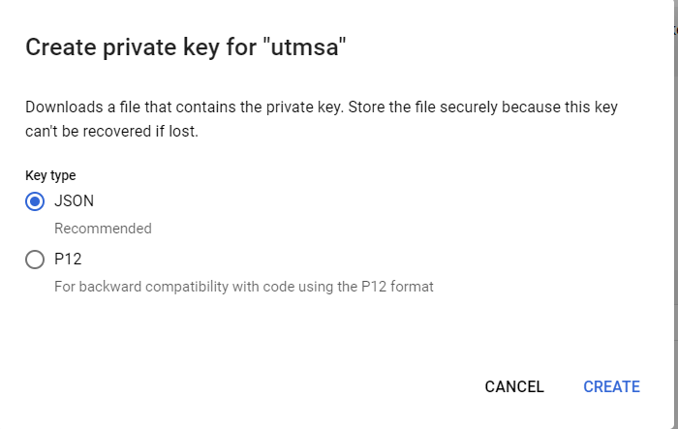Click the blue filled dot inside the JSON radio
Screen dimensions: 678x429
click(35, 201)
